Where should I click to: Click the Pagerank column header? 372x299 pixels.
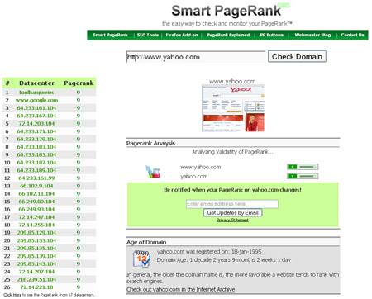coord(79,83)
